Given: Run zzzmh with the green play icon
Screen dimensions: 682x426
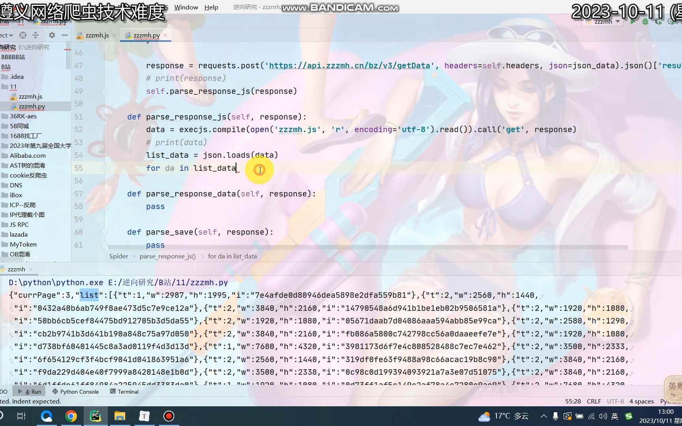Looking at the screenshot, I should (633, 22).
